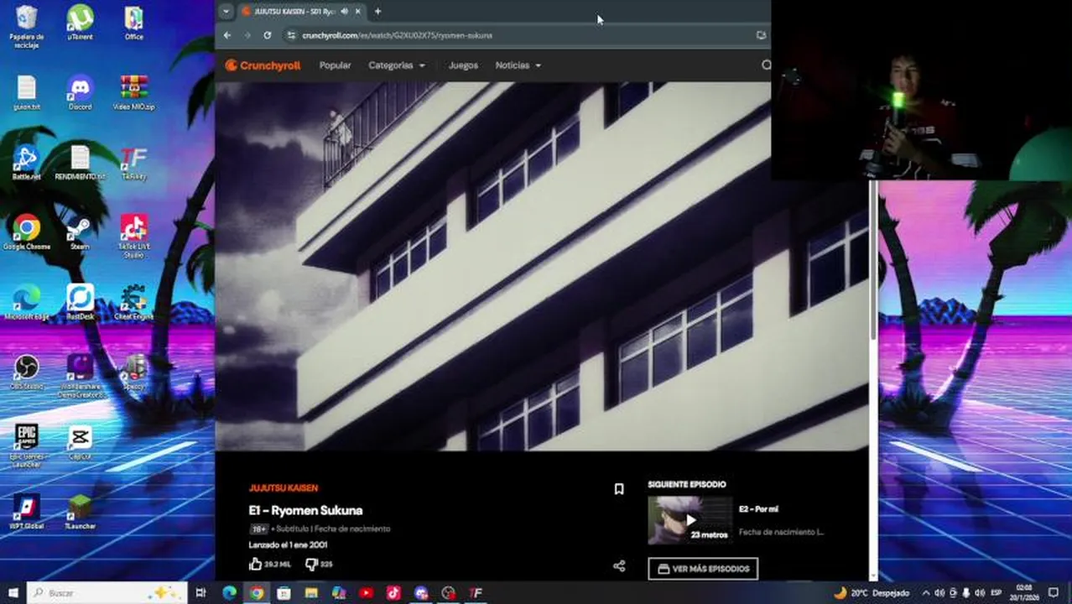Open the system tray volume control
The image size is (1072, 604).
tap(981, 592)
